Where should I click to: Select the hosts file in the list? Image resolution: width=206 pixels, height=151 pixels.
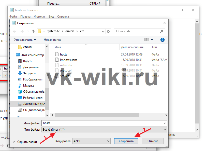click(x=63, y=54)
